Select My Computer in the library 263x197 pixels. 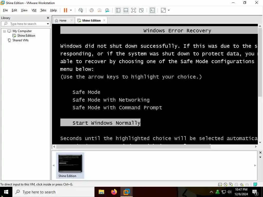pos(22,31)
